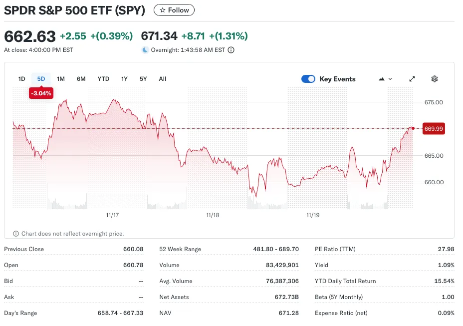
Task: Click the chart type mountain icon
Action: coord(382,79)
